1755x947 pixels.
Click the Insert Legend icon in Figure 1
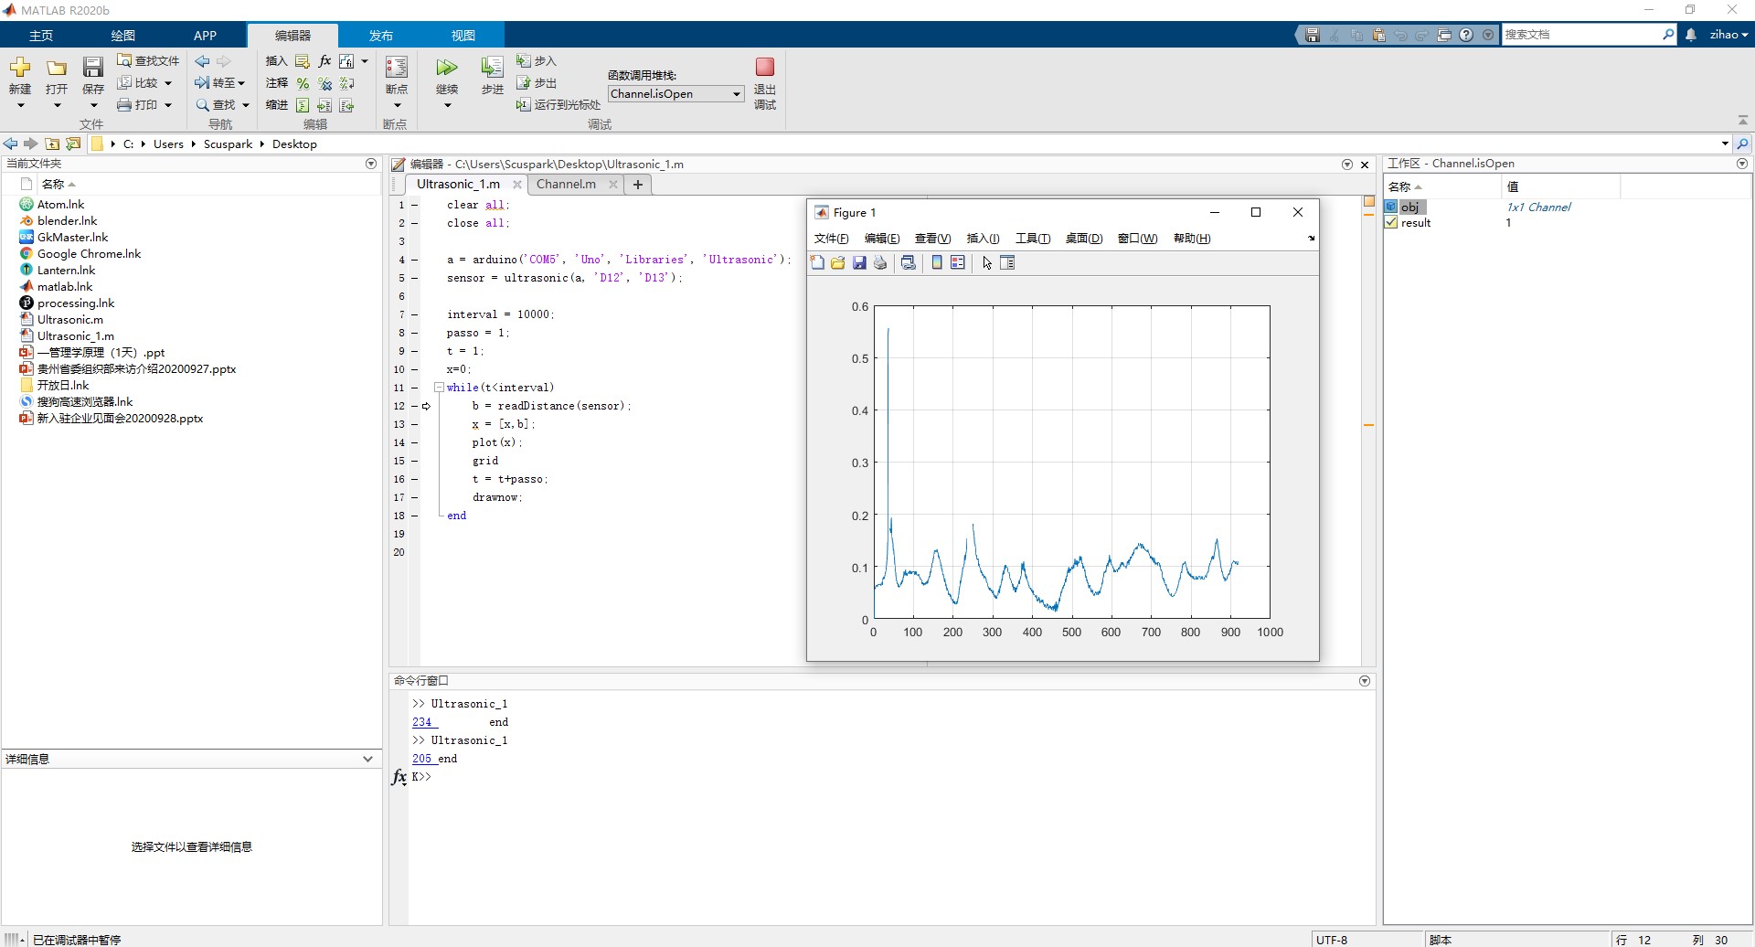pyautogui.click(x=958, y=262)
